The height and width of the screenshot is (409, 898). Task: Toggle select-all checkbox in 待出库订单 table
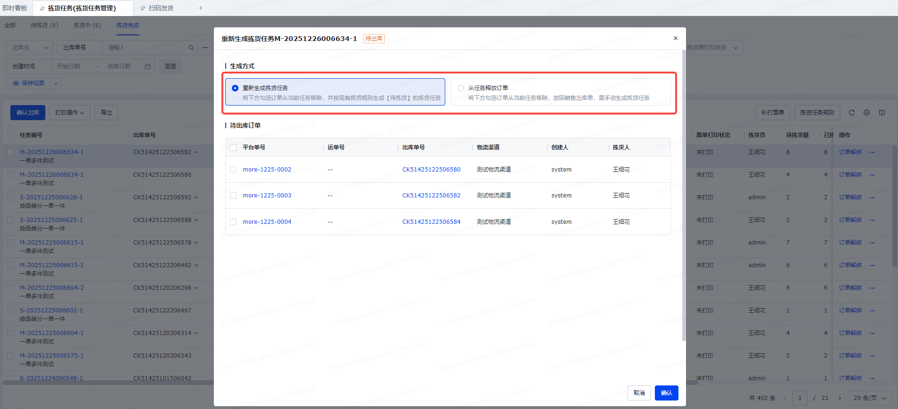(233, 147)
